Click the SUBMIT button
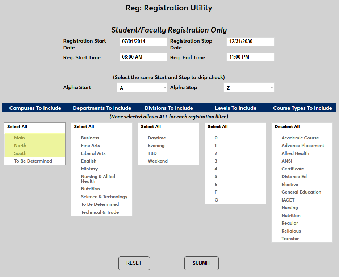The height and width of the screenshot is (277, 339). [201, 263]
